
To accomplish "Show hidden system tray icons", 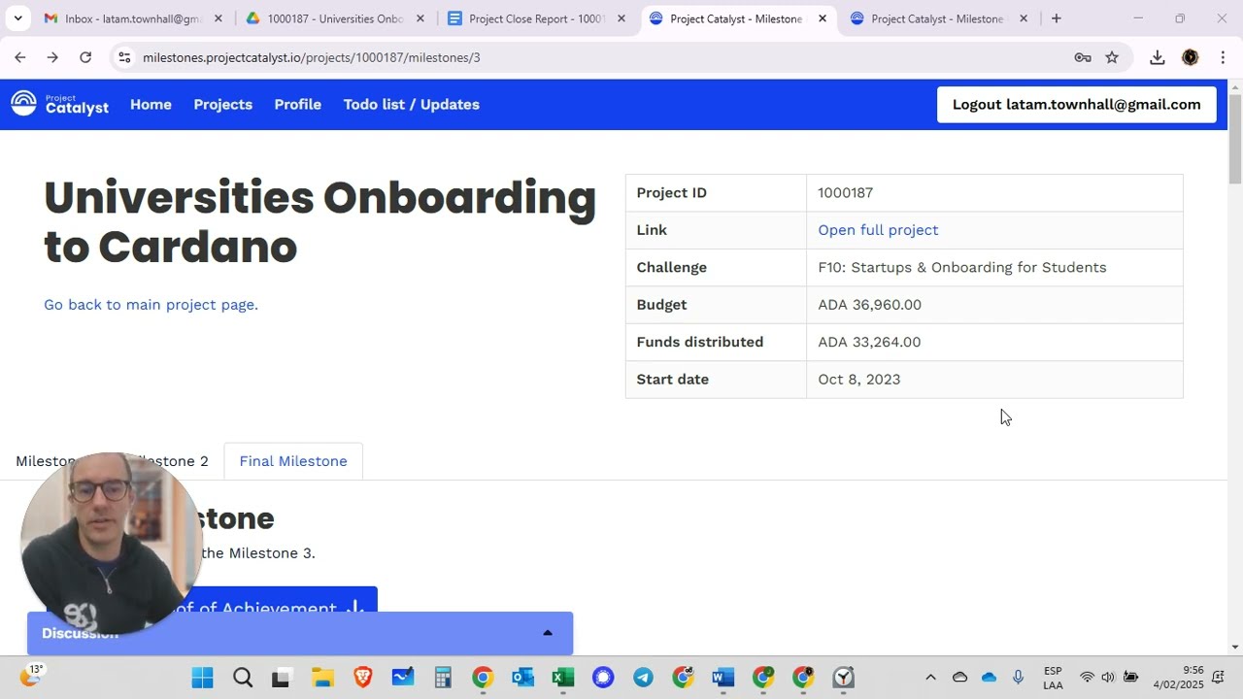I will click(930, 677).
